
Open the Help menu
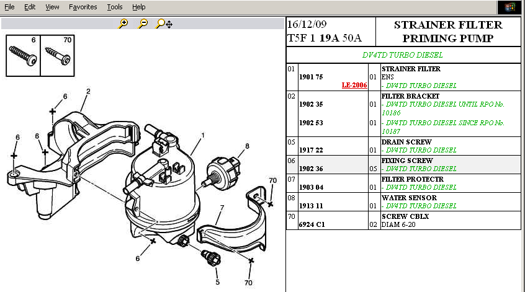[138, 7]
